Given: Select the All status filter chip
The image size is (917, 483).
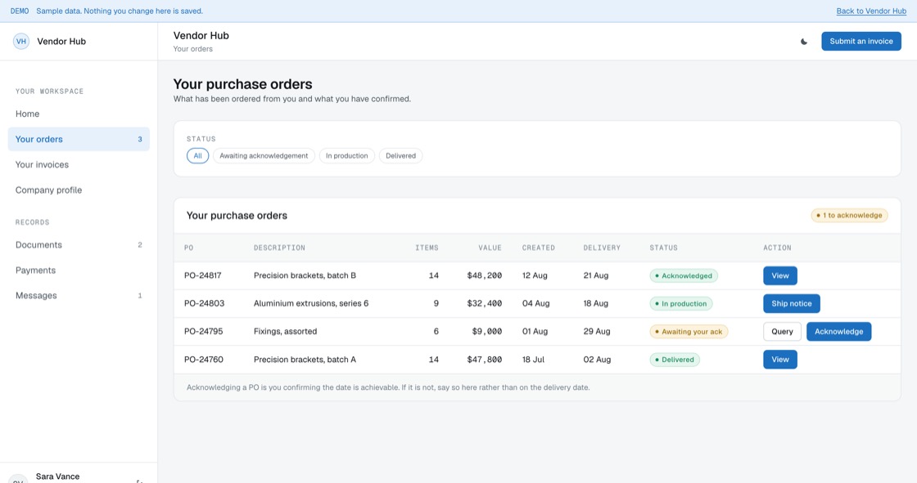Looking at the screenshot, I should coord(197,156).
